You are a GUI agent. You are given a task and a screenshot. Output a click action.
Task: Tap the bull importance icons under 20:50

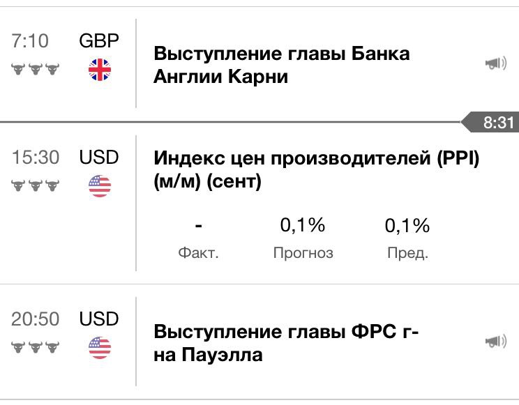click(35, 347)
